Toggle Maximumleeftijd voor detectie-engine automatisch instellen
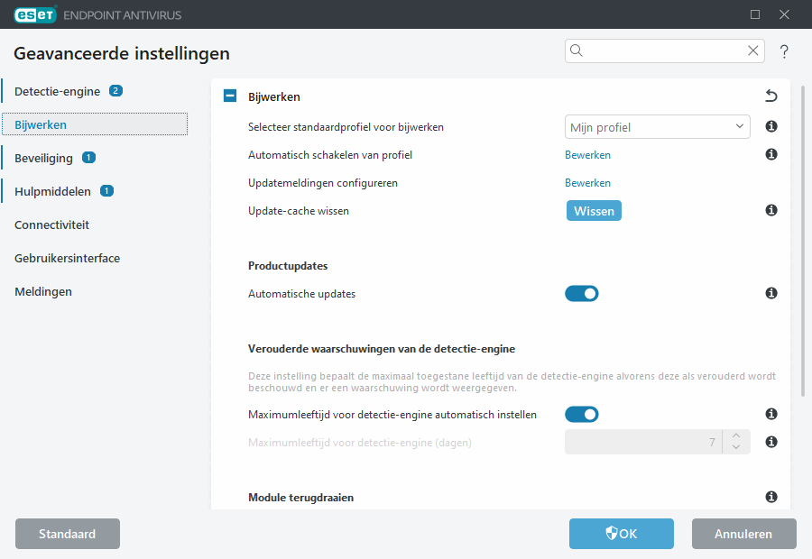Viewport: 812px width, 559px height. click(582, 414)
